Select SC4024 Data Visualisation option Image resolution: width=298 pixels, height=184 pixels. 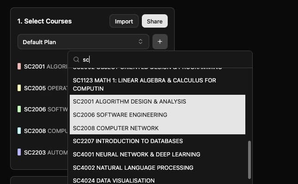click(158, 180)
